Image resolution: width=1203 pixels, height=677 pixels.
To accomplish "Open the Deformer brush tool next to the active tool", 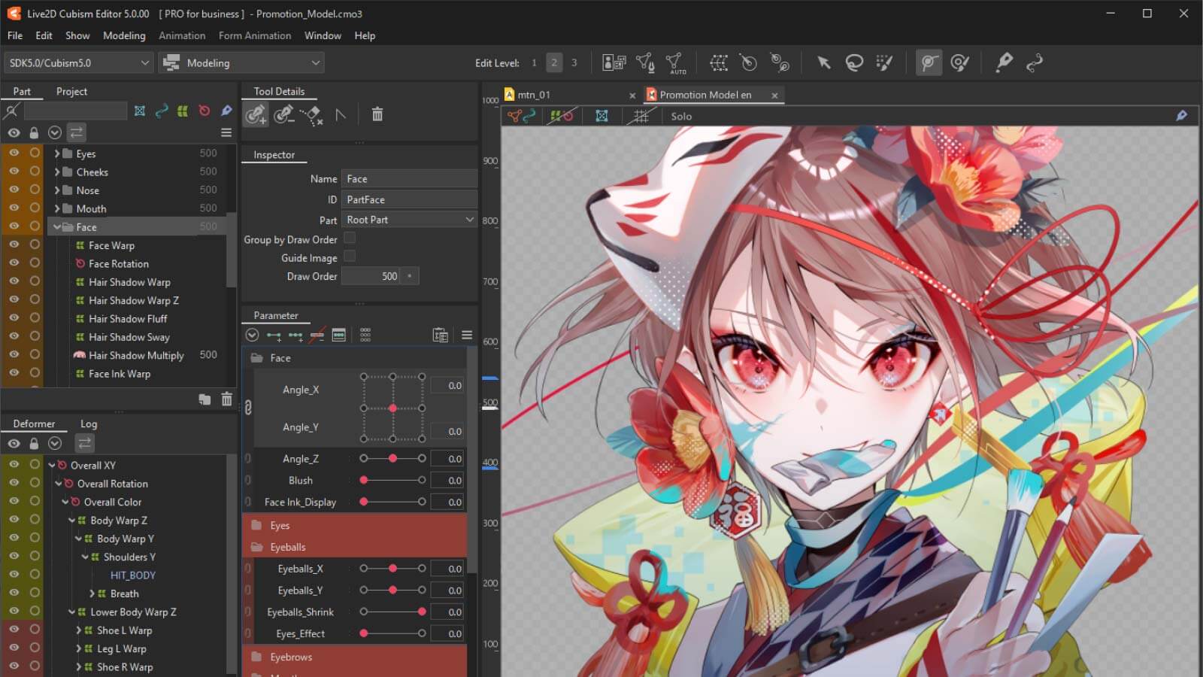I will click(x=960, y=62).
